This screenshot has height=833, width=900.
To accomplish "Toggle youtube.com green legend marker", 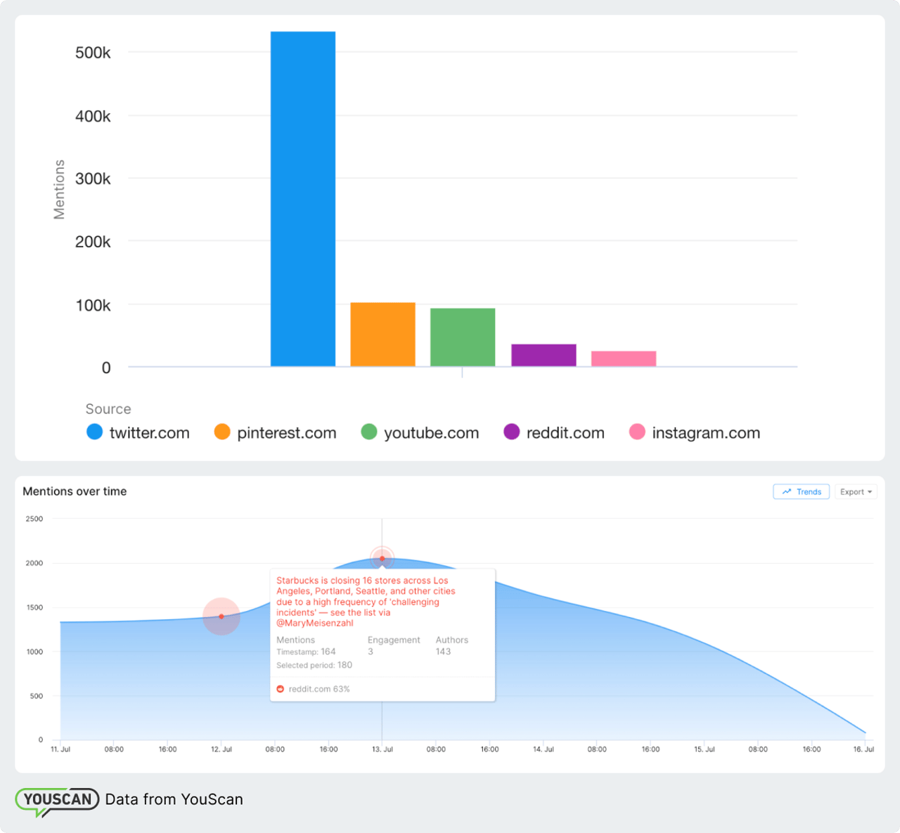I will click(369, 432).
